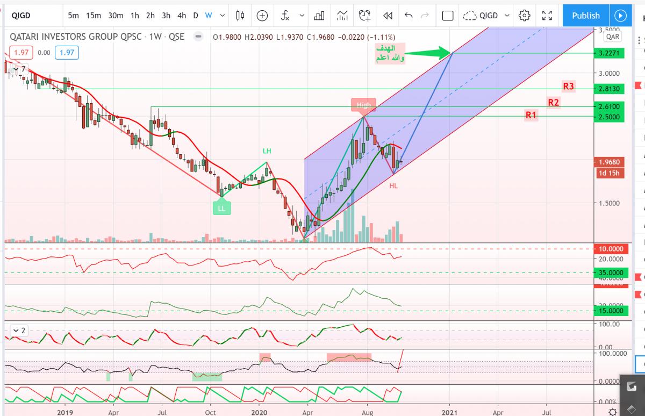Click the current price 1.9680 label
645x416 pixels.
click(609, 162)
